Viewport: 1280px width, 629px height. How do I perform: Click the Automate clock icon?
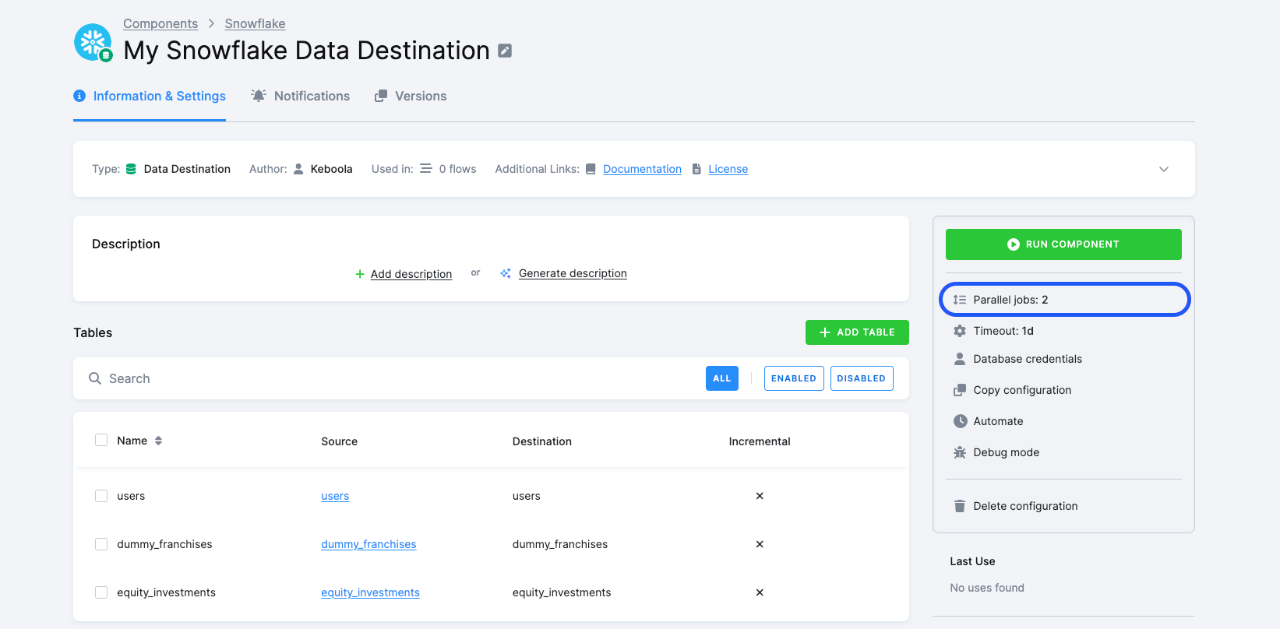point(960,421)
